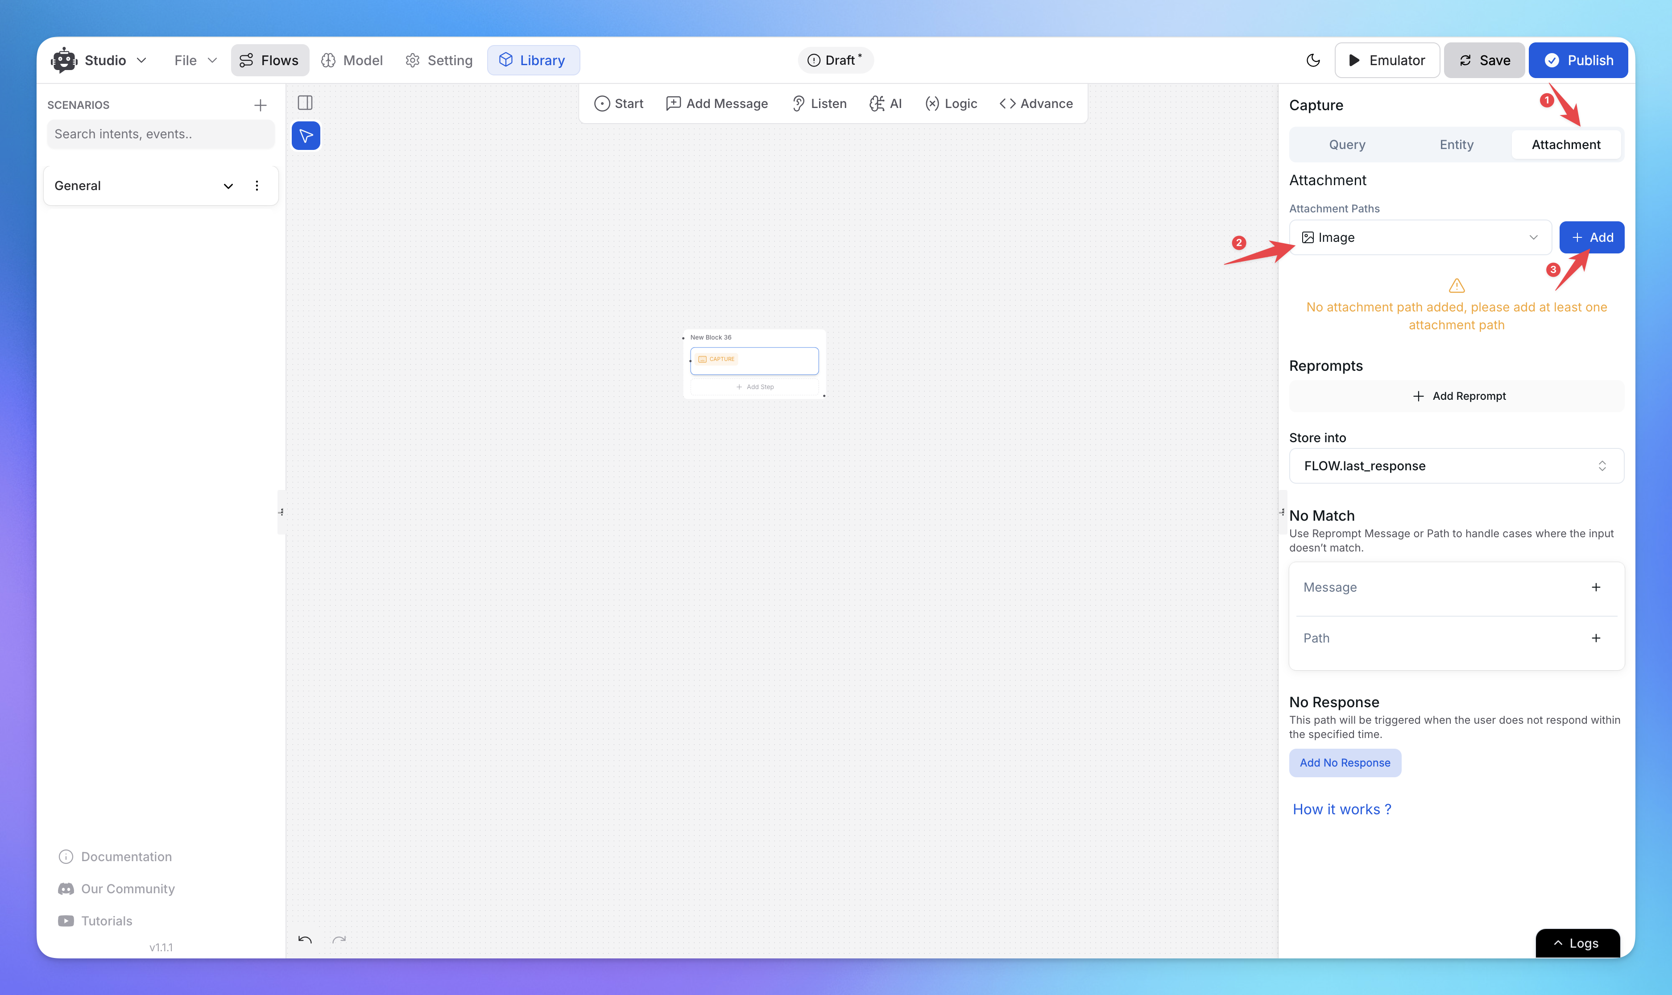Choose Listen in the toolbar
Image resolution: width=1672 pixels, height=995 pixels.
coord(819,103)
